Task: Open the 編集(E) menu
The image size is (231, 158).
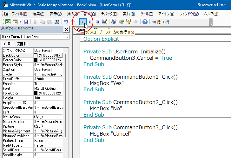Action: coord(38,14)
